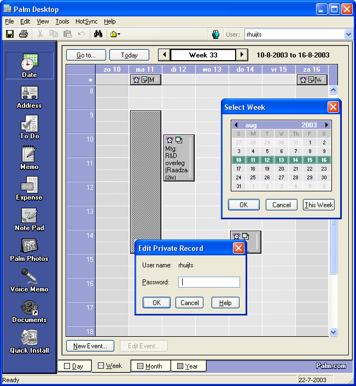The height and width of the screenshot is (386, 356).
Task: Click the privacy lock toolbar icon
Action: coord(115,34)
